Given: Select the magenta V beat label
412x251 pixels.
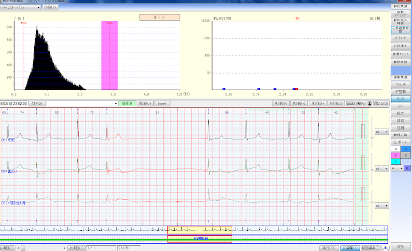Looking at the screenshot, I should (x=395, y=155).
